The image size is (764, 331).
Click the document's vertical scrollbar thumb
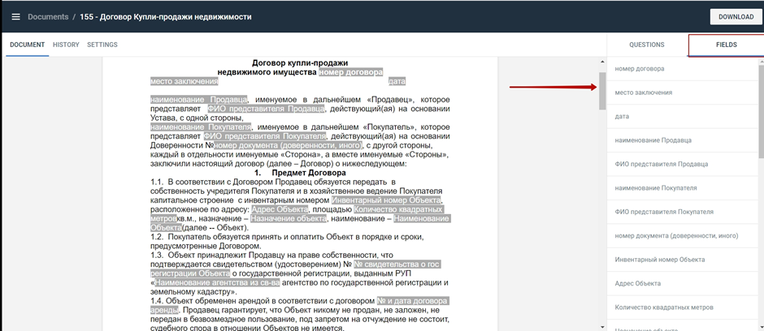(602, 91)
